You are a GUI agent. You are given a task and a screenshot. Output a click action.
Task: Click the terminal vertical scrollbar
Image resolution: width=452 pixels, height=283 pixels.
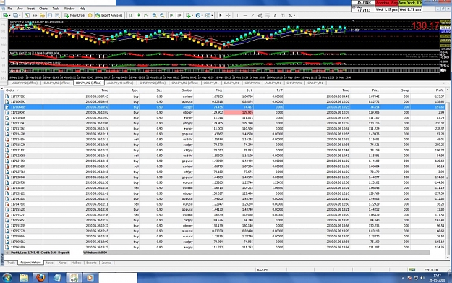point(448,173)
